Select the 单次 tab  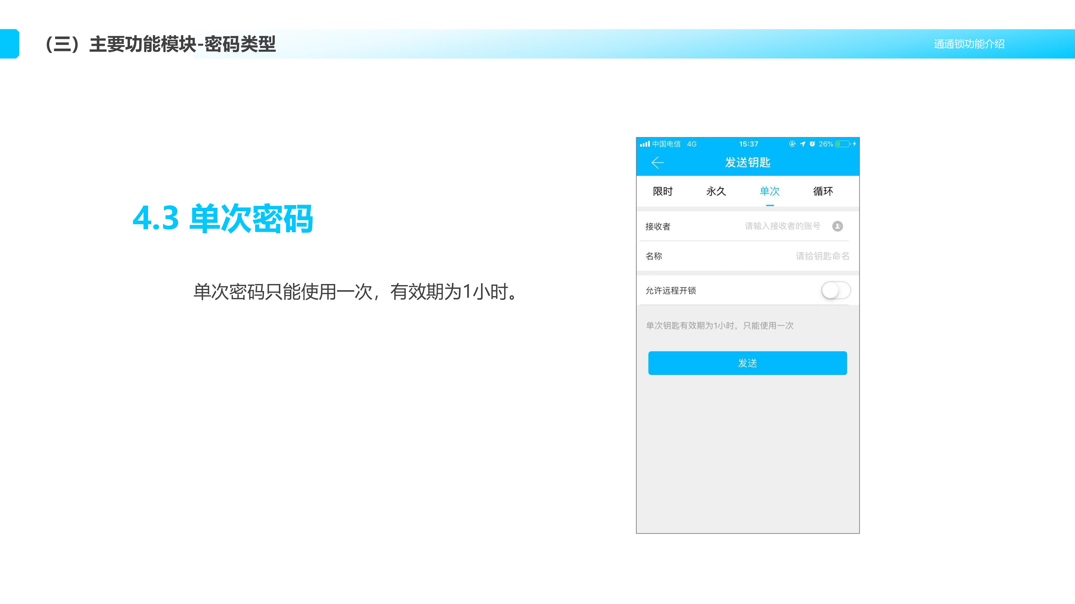(x=769, y=191)
